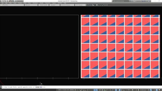Click inside the command line input area
The height and width of the screenshot is (91, 162).
[x=82, y=87]
